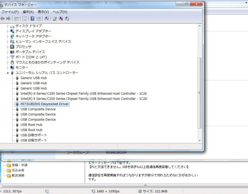Click the WORKGROUP text in background window
248x194 pixels.
116,153
